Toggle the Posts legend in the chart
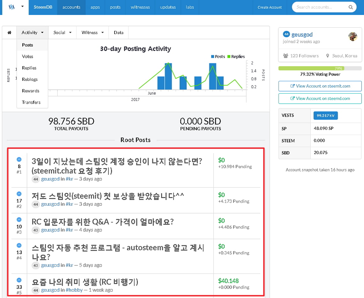 [218, 56]
